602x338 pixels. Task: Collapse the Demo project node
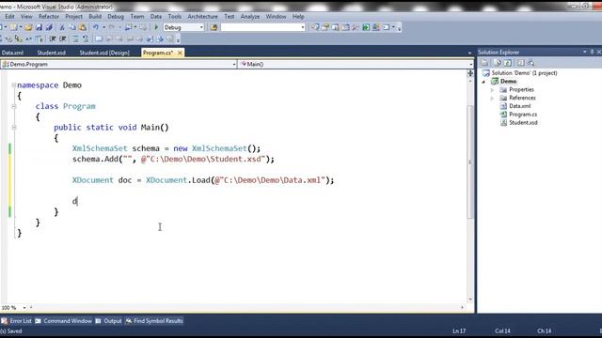tap(483, 82)
